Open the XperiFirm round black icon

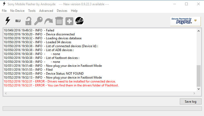click(x=79, y=21)
